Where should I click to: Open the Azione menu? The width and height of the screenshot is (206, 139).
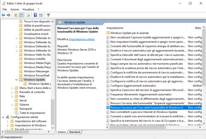tap(15, 9)
